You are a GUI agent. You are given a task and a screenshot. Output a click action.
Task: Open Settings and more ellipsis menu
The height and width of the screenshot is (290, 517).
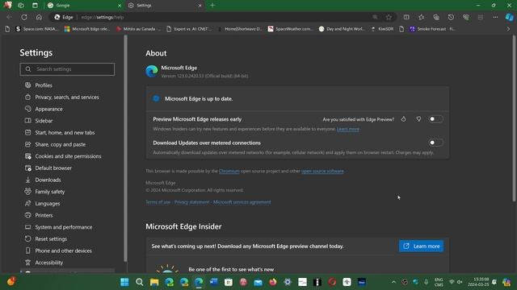pyautogui.click(x=495, y=17)
